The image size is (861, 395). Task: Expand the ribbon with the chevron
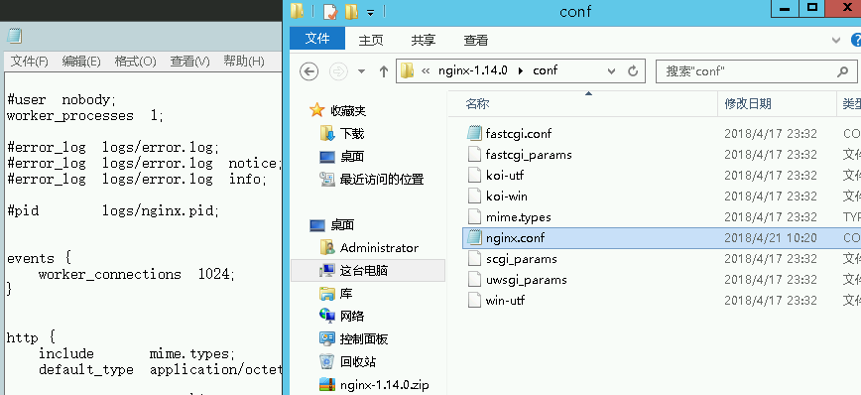[x=836, y=40]
